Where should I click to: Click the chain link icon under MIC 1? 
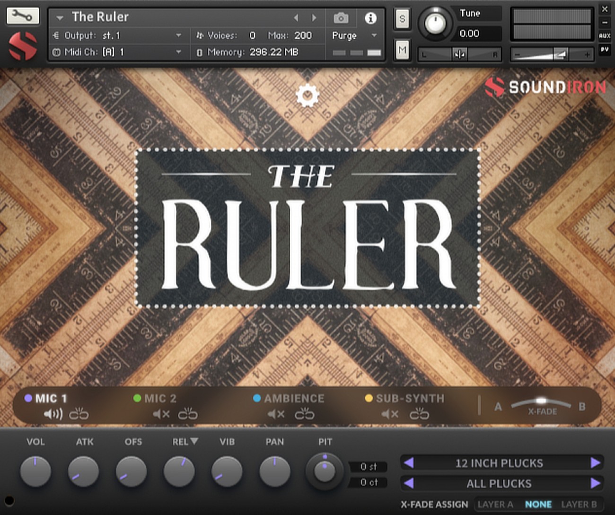[79, 414]
